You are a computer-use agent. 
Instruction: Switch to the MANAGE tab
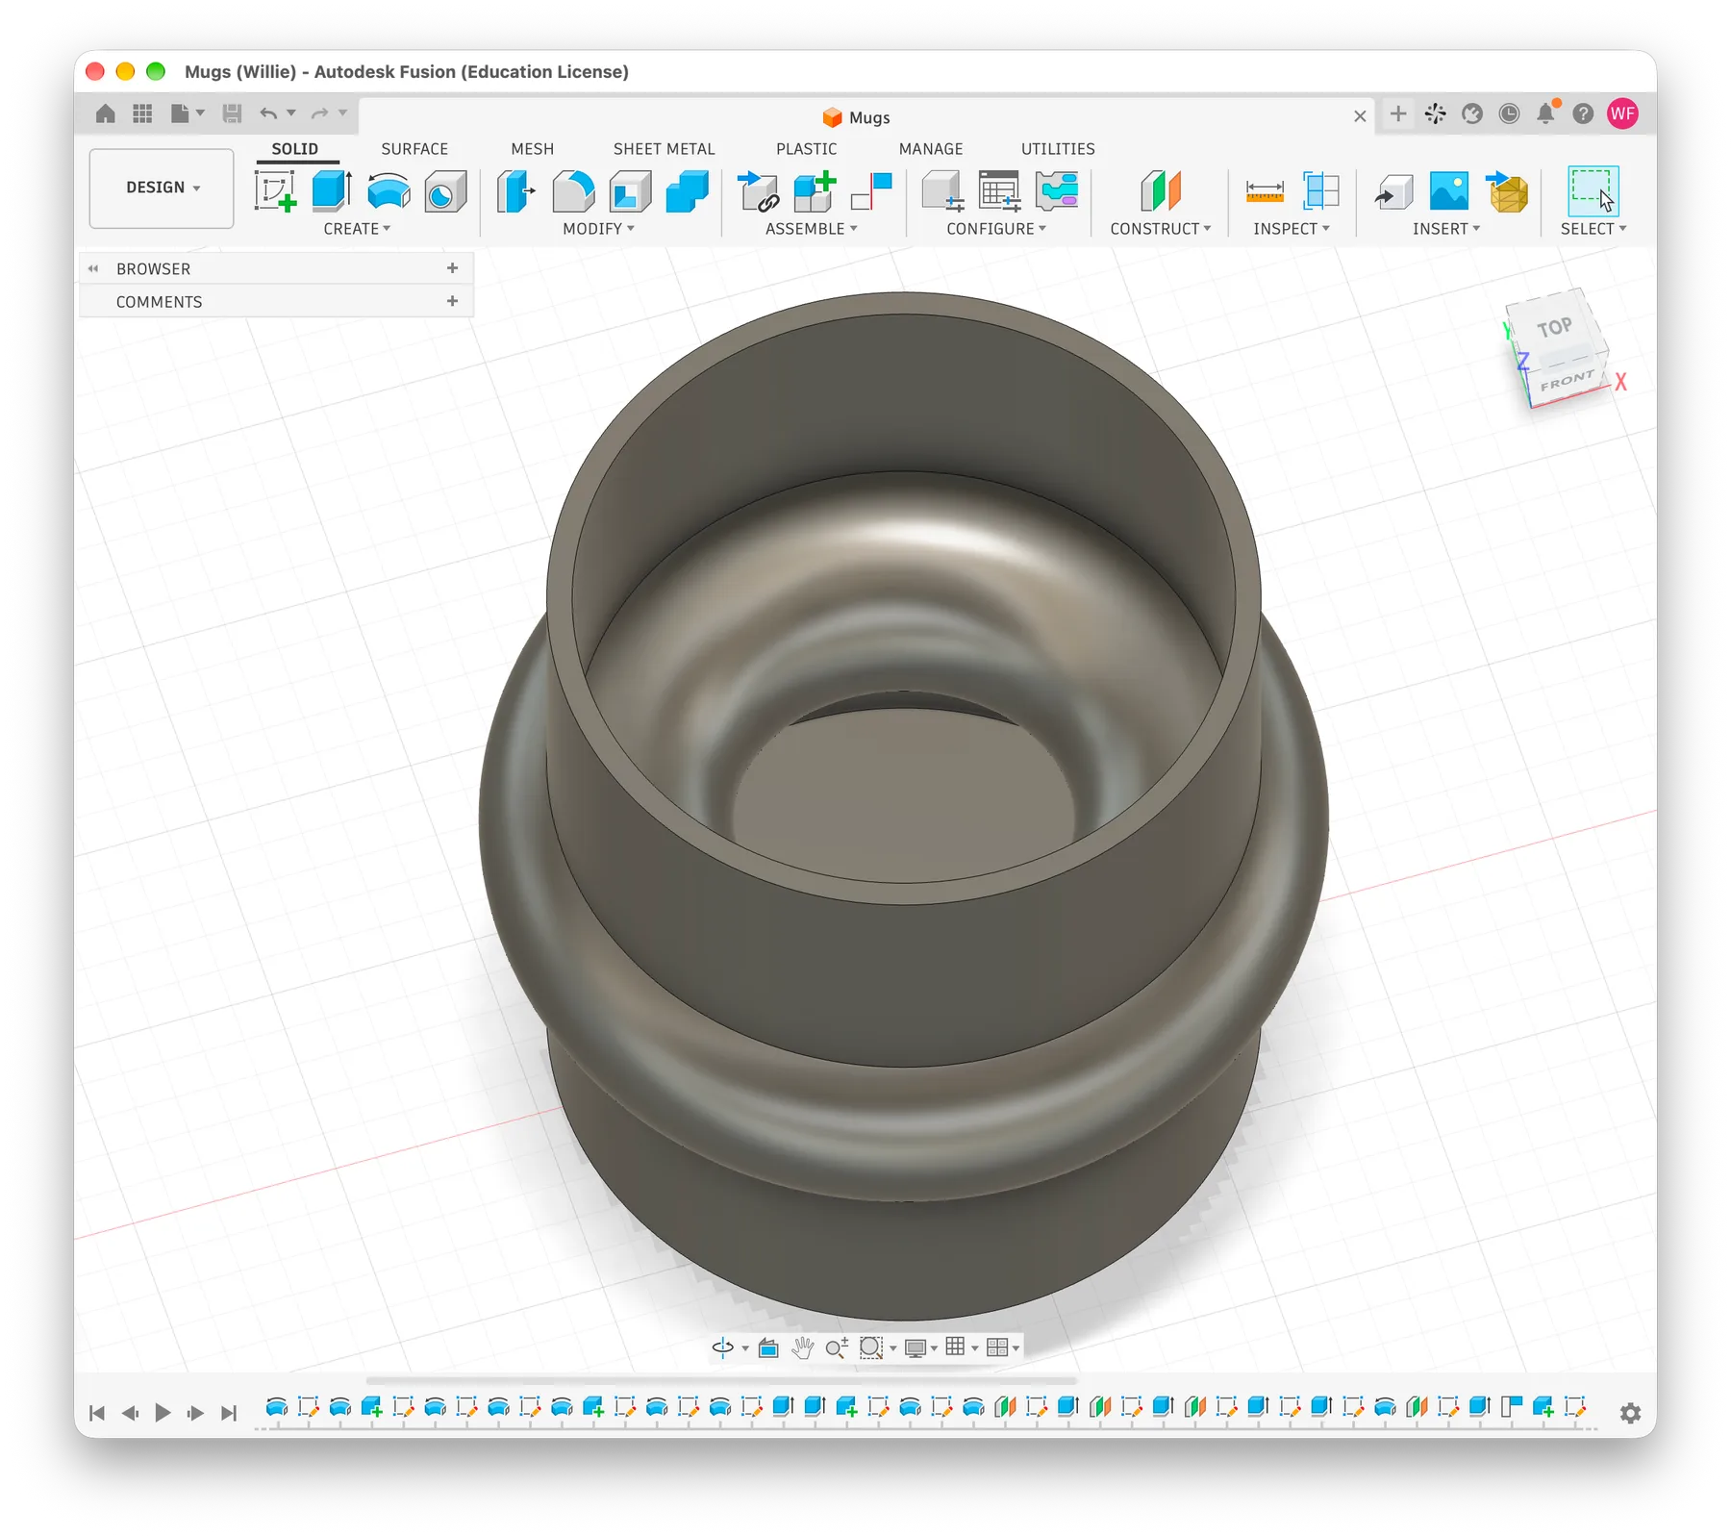[x=931, y=149]
